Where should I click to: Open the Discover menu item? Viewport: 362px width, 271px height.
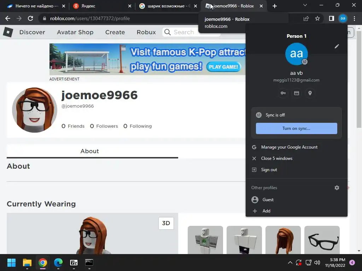32,32
